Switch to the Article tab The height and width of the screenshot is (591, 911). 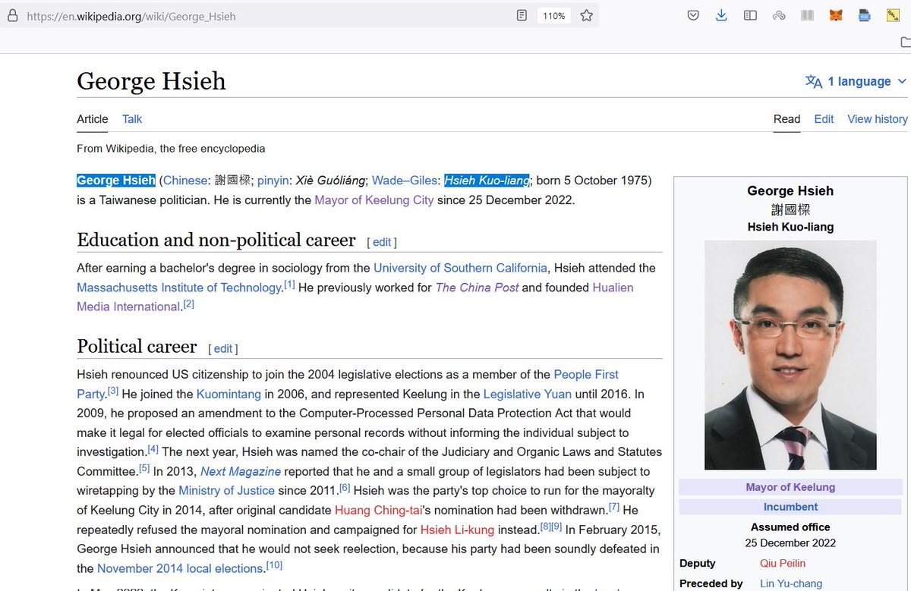(x=93, y=119)
